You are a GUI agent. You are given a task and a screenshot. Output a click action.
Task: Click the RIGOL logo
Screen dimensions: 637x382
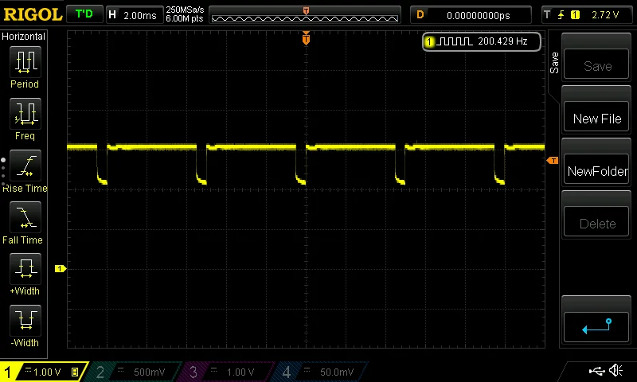click(x=33, y=15)
